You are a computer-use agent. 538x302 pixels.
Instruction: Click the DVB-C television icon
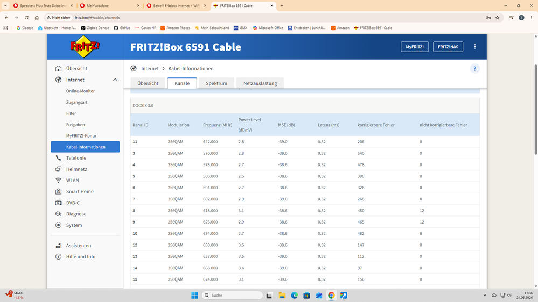tap(59, 203)
